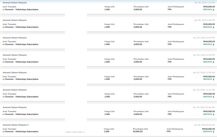The width and height of the screenshot is (217, 137).
Task: Click BERJAYA status of 10:44 AM transaction
Action: coord(208,114)
